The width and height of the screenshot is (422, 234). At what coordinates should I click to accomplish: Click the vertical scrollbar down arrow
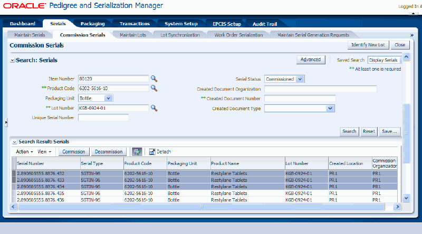point(406,198)
